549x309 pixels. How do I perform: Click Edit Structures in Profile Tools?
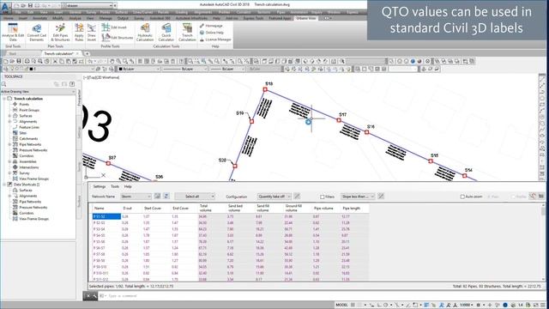click(x=117, y=38)
